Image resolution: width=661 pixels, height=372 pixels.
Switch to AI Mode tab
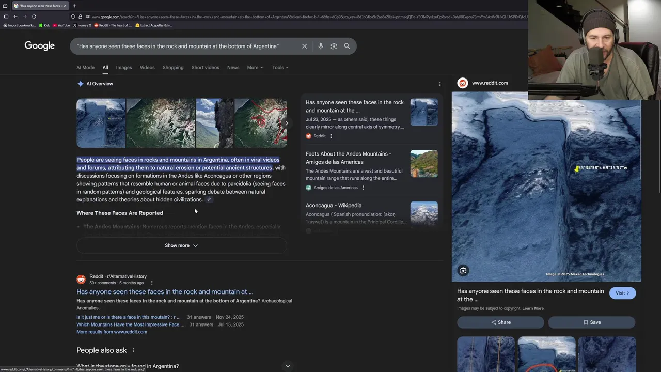click(x=85, y=68)
